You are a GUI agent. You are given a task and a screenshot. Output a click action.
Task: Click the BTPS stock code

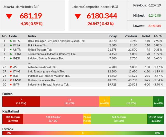(x=16, y=41)
